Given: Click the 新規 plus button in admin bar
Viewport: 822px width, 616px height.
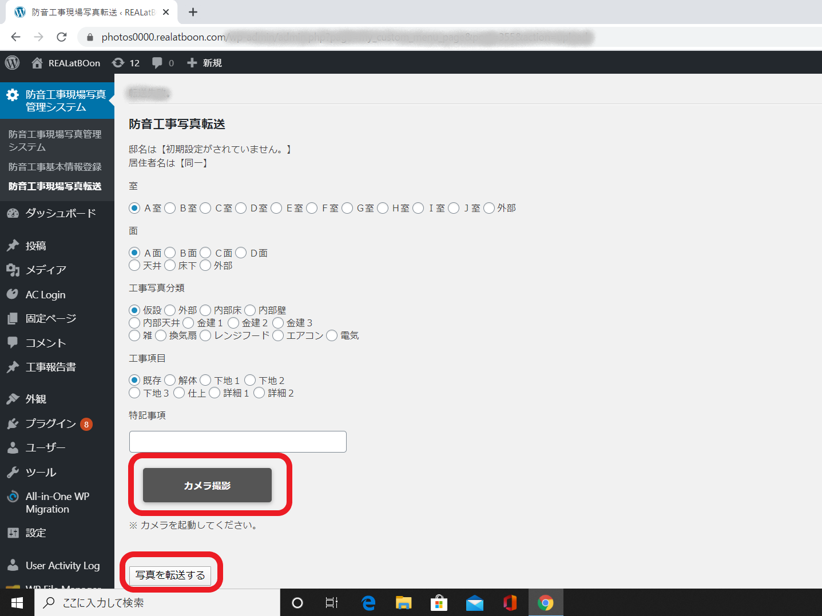Looking at the screenshot, I should (x=204, y=63).
